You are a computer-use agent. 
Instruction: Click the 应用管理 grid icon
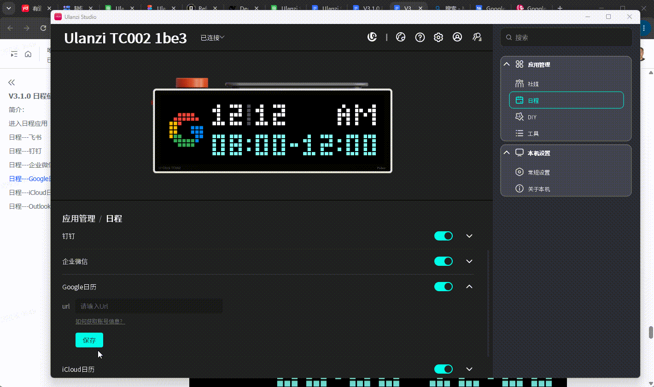point(520,64)
